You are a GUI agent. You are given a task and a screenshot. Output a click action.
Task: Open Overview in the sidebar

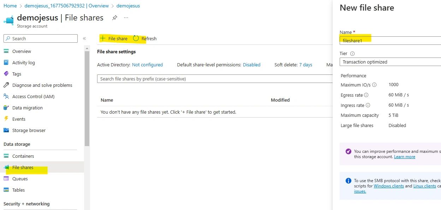click(x=22, y=51)
